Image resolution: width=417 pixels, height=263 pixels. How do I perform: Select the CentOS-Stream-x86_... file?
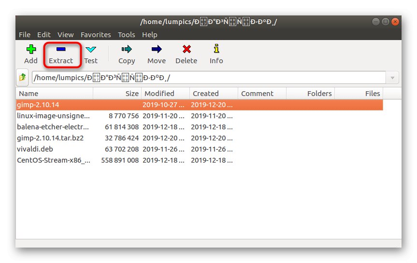pos(54,160)
